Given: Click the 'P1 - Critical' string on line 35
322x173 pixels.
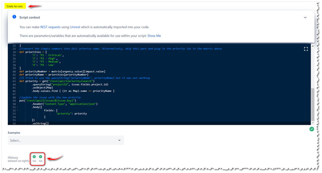Looking at the screenshot, I should pos(51,55).
